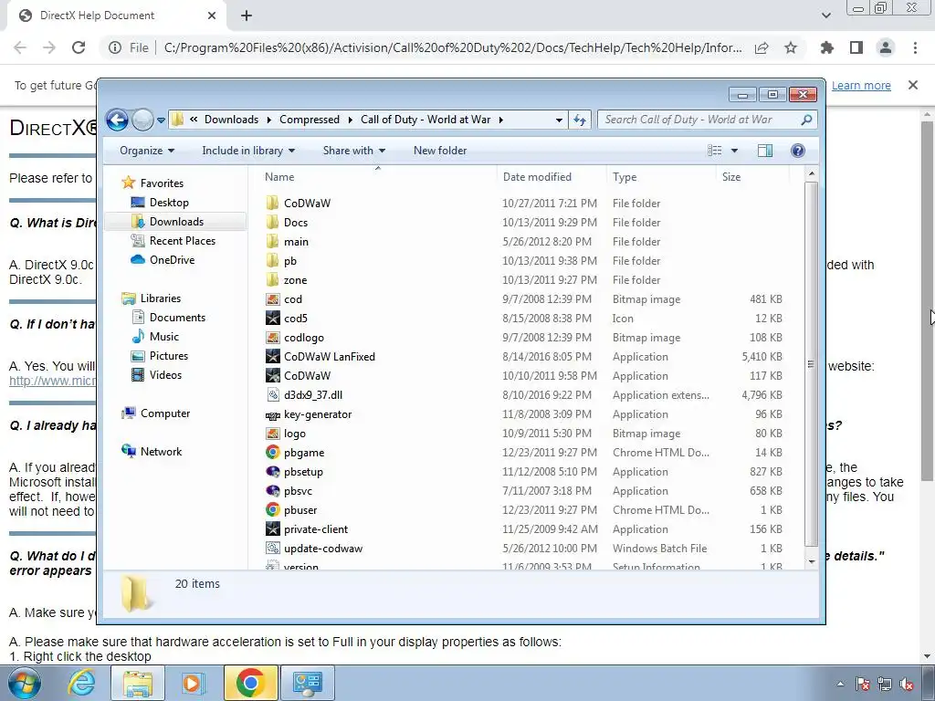Select the Docs folder icon
The height and width of the screenshot is (701, 935).
(272, 223)
